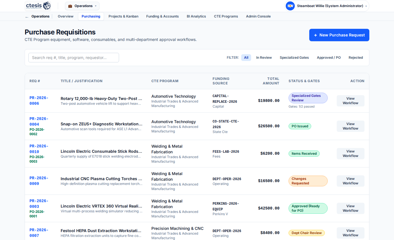Open the BI Analytics tab
Screen dimensions: 394x240
click(x=196, y=16)
